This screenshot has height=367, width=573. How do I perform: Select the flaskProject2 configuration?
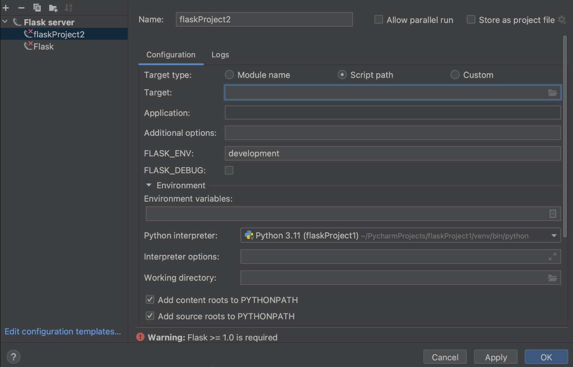coord(59,34)
